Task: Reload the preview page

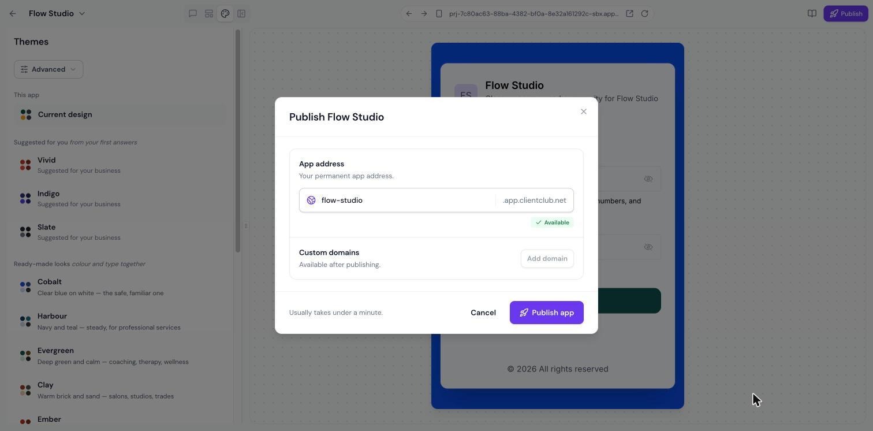Action: [x=644, y=13]
